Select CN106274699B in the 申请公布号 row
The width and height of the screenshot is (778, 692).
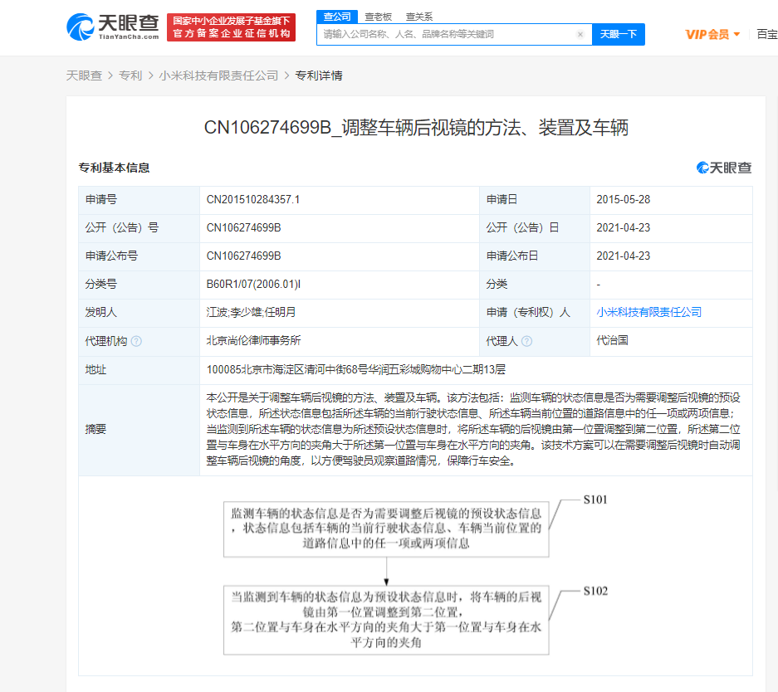click(243, 256)
